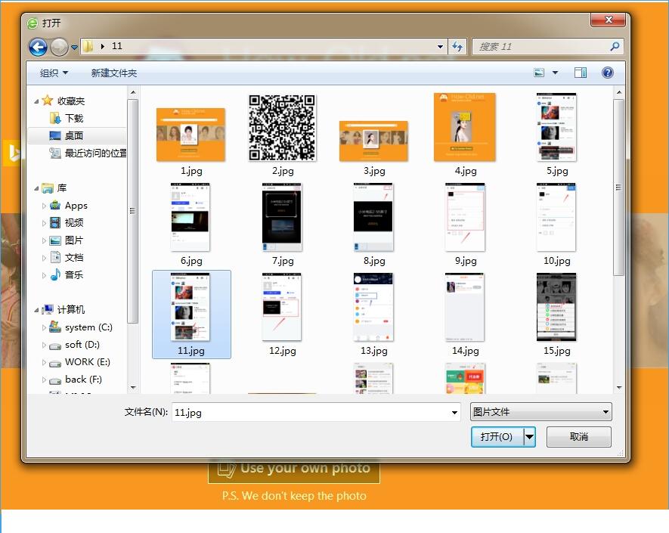Expand the Apps library tree node
The height and width of the screenshot is (533, 669).
click(44, 206)
